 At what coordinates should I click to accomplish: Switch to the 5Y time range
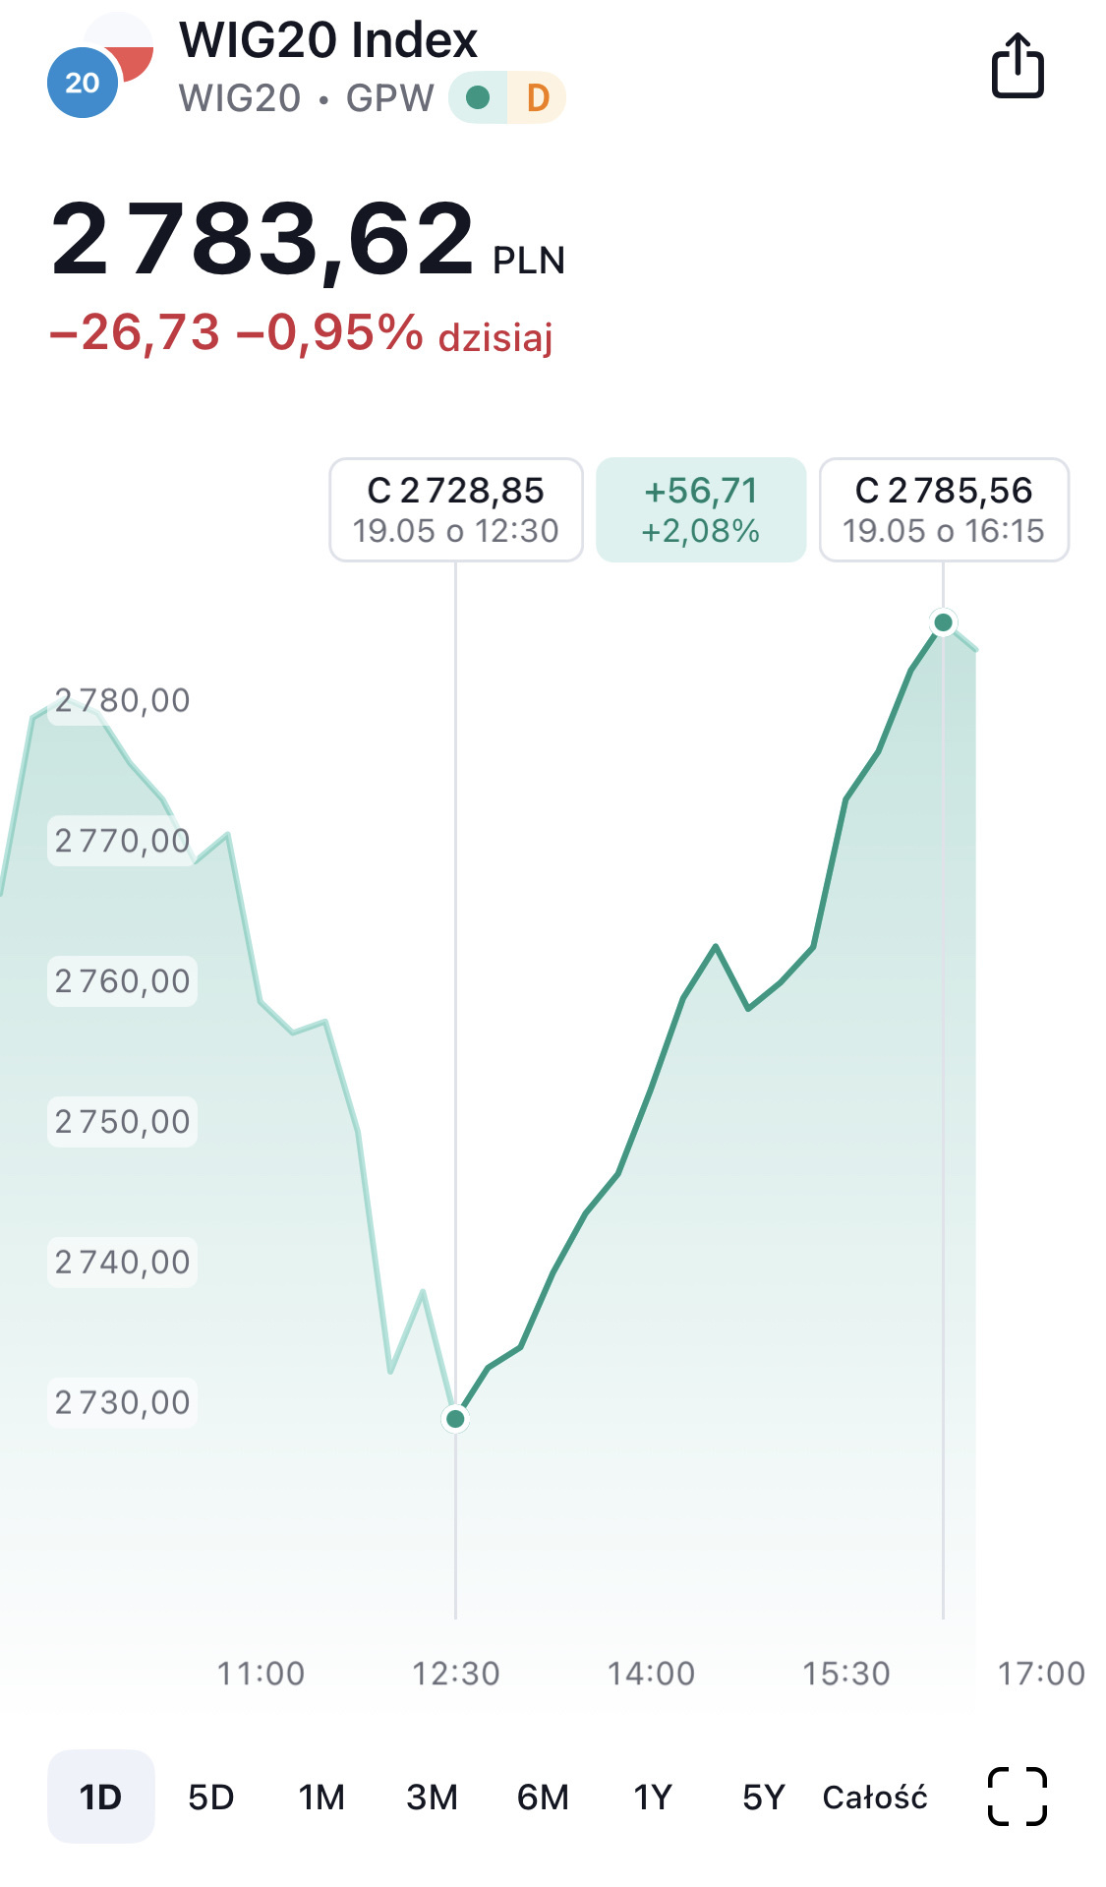point(763,1797)
